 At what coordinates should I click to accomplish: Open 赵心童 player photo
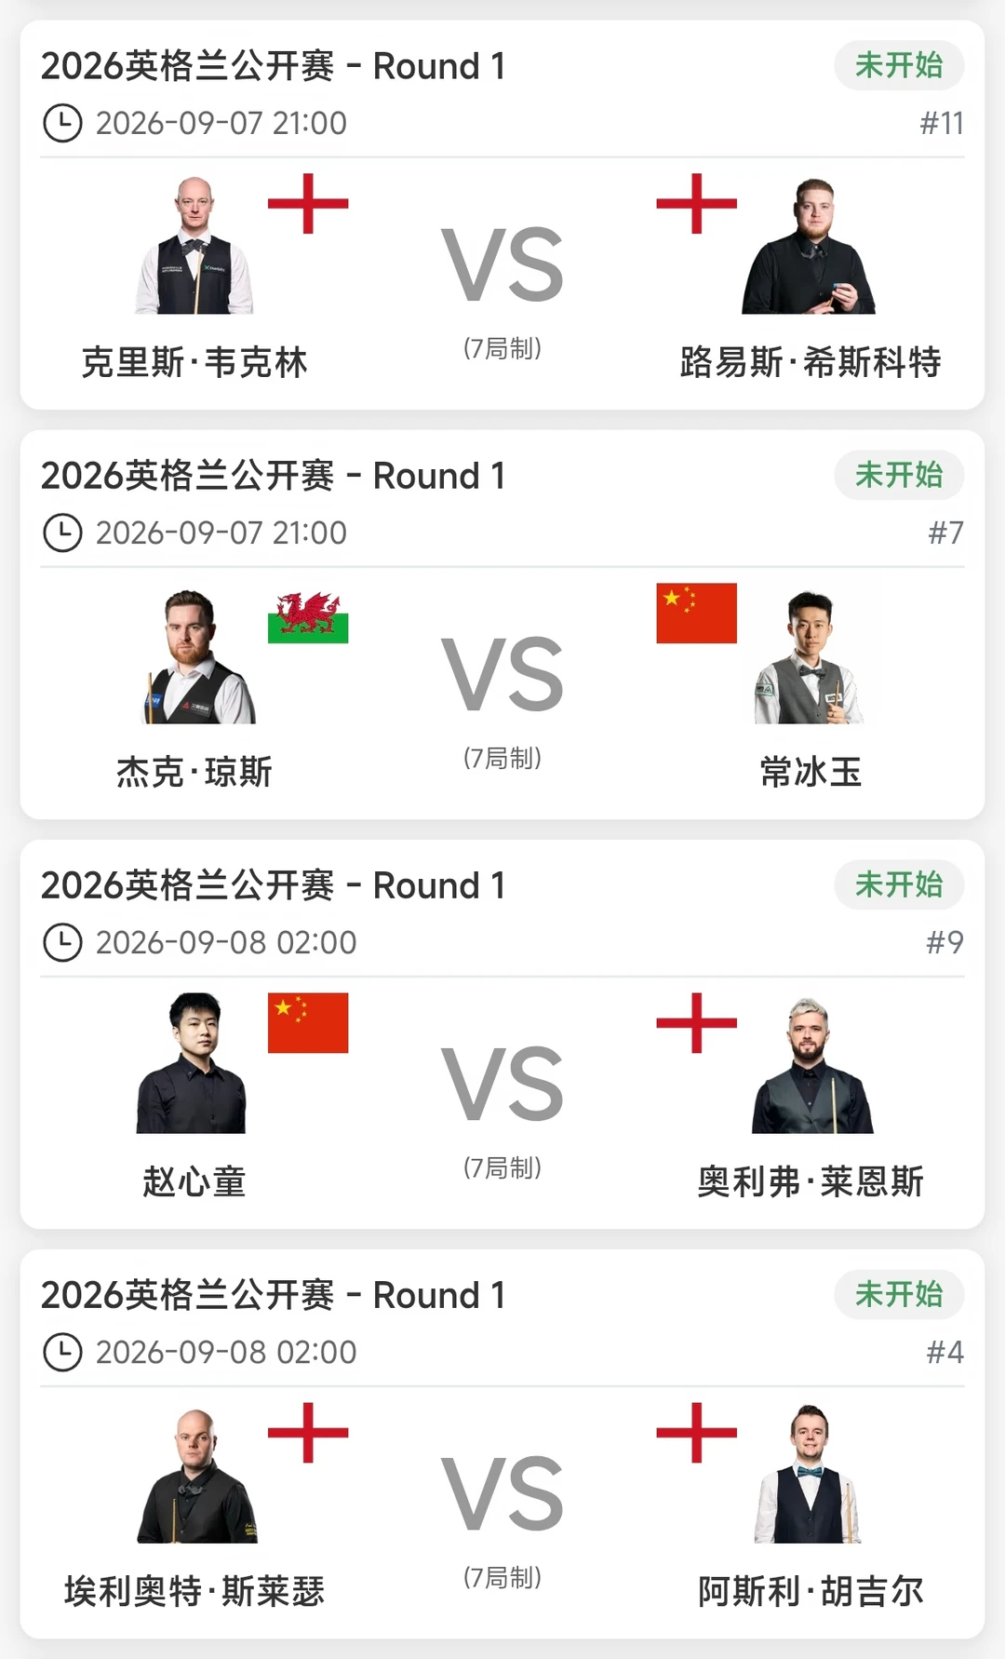pos(192,1063)
